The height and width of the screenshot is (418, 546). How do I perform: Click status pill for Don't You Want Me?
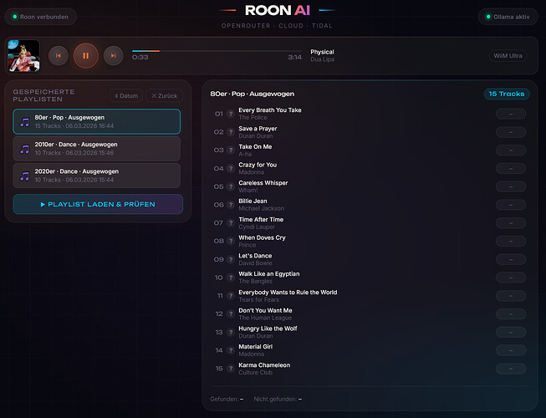511,314
